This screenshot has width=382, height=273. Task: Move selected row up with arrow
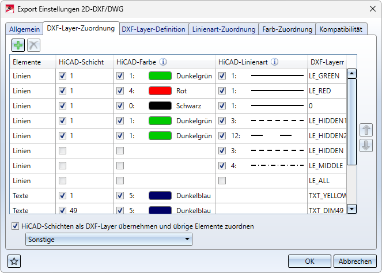pos(366,130)
